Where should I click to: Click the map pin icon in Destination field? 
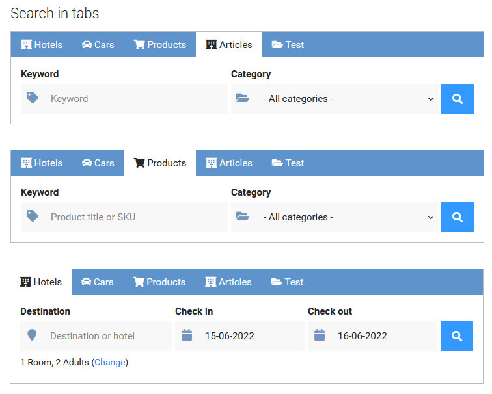pos(32,335)
